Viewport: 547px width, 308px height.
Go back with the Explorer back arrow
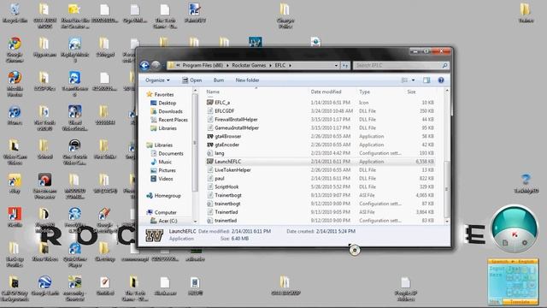[x=144, y=65]
